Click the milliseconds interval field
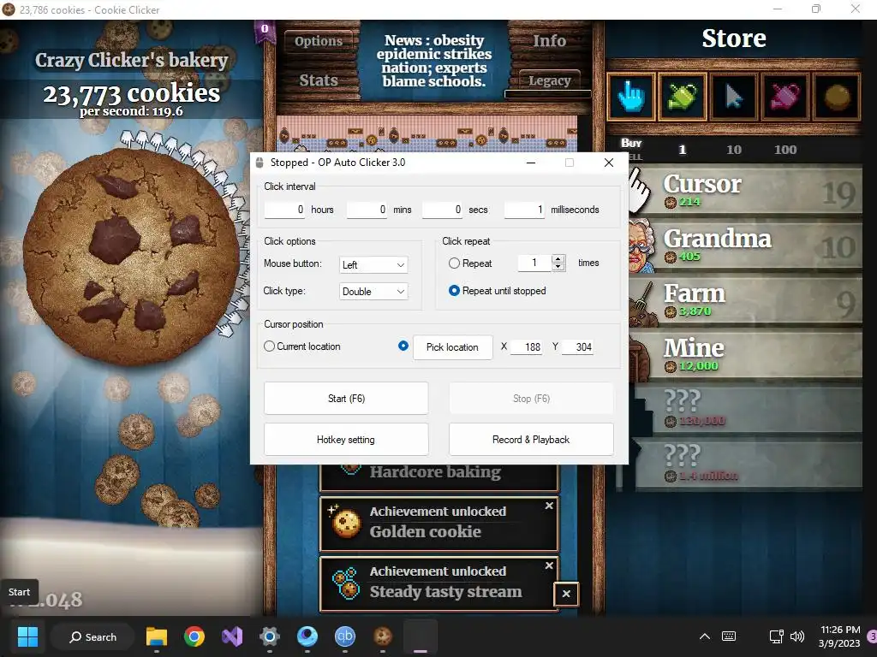 (x=525, y=210)
